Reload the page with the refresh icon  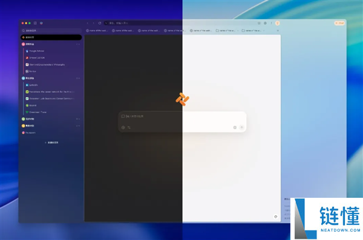coord(100,23)
